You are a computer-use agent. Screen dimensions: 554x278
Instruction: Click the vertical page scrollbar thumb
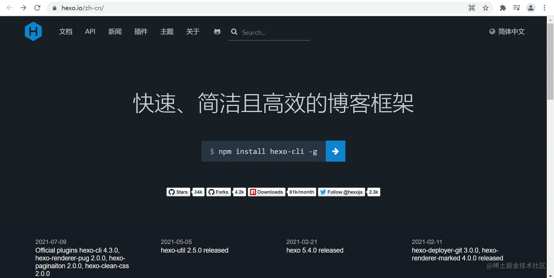(x=550, y=61)
